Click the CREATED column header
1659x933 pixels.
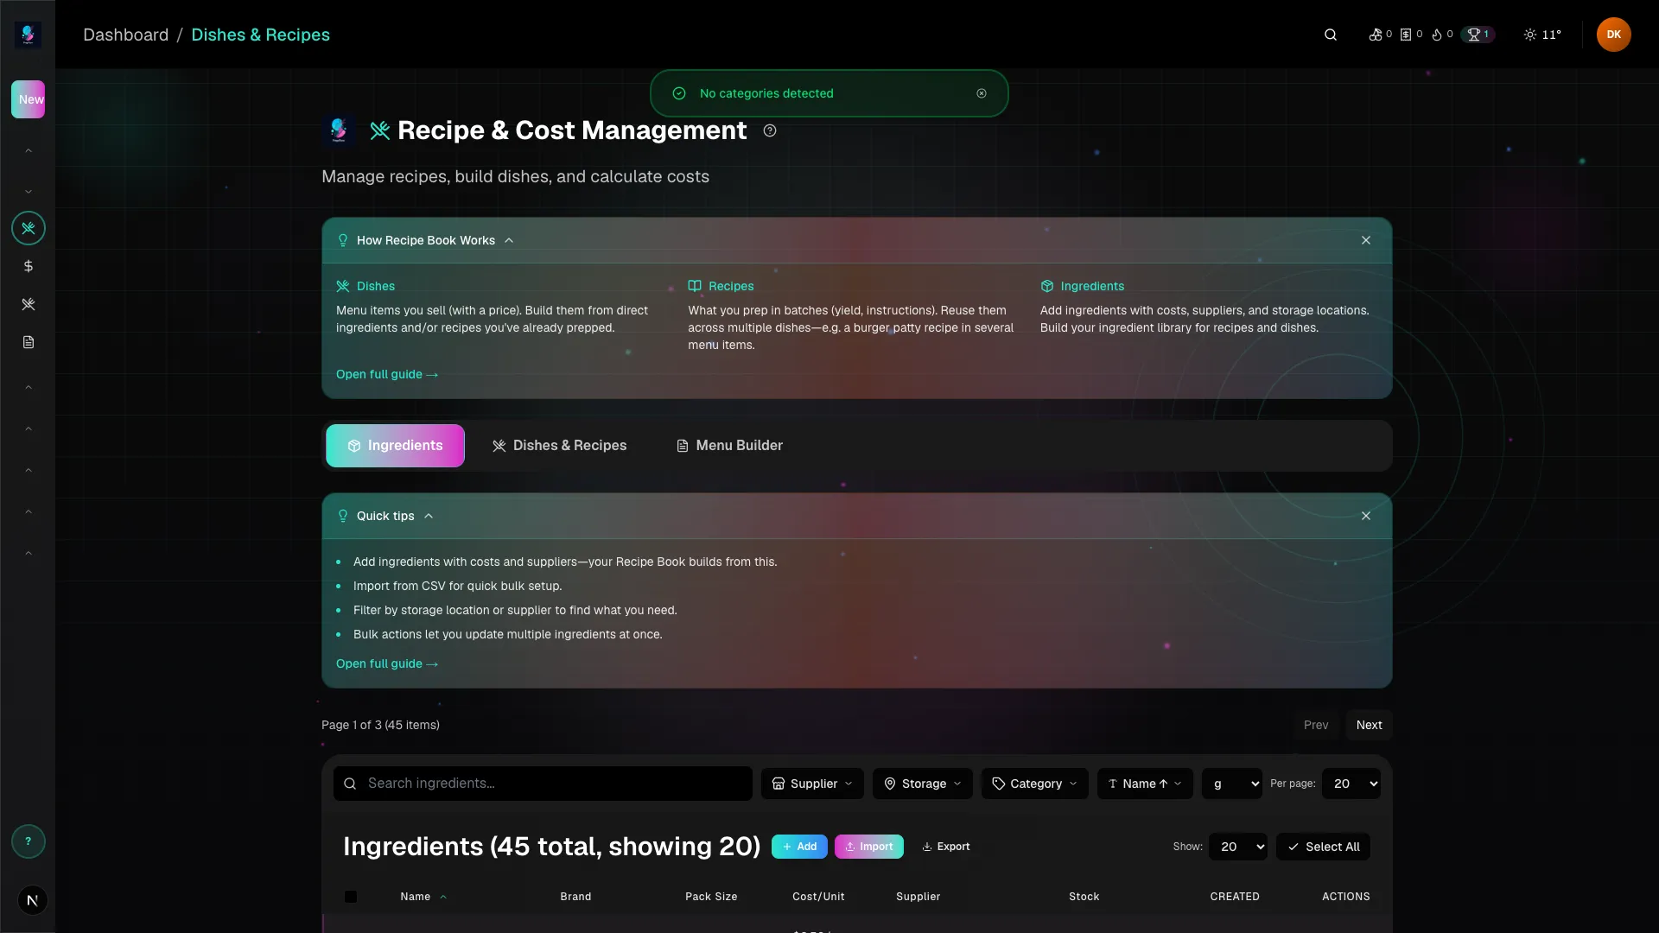(x=1235, y=897)
